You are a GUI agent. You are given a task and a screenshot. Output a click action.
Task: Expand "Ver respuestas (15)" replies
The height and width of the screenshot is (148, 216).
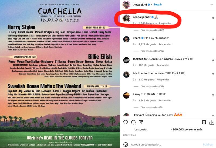(153, 51)
